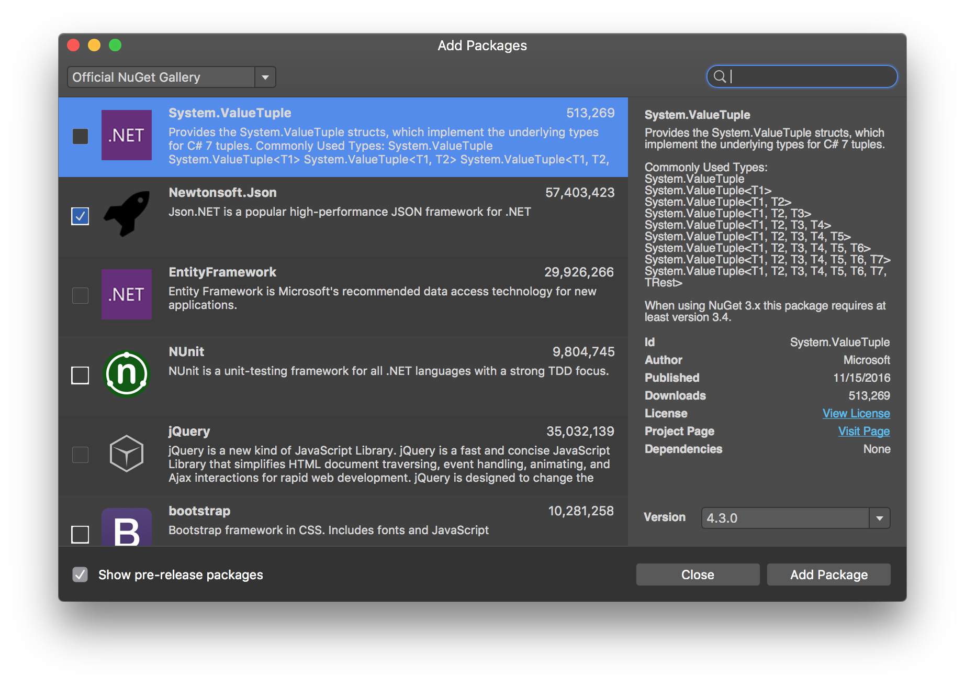
Task: Toggle Show pre-release packages
Action: [x=80, y=574]
